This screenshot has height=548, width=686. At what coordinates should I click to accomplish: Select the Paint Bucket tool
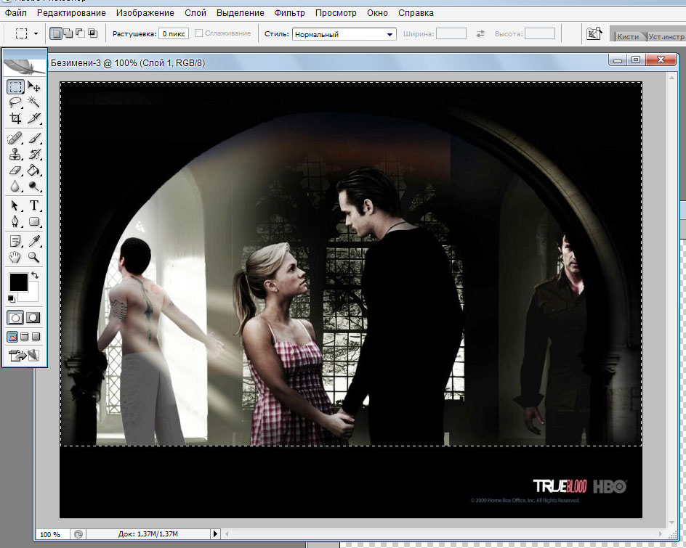pyautogui.click(x=34, y=170)
